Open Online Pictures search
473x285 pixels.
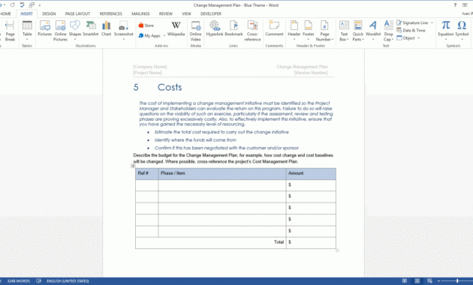60,31
